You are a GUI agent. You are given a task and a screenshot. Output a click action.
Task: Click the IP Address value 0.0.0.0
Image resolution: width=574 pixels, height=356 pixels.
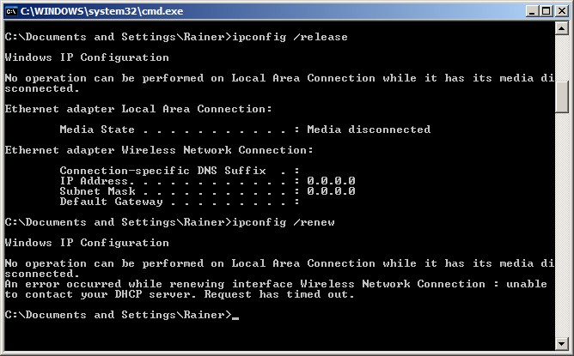click(331, 181)
